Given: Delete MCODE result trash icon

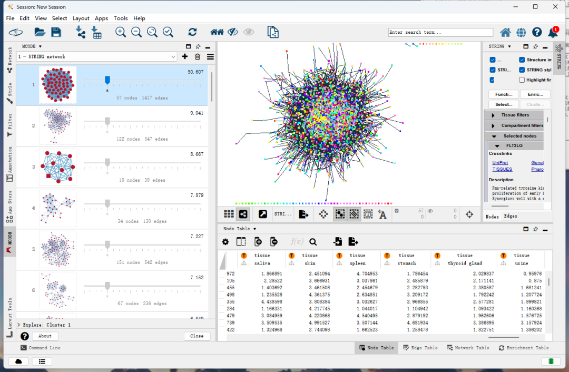Looking at the screenshot, I should [198, 56].
